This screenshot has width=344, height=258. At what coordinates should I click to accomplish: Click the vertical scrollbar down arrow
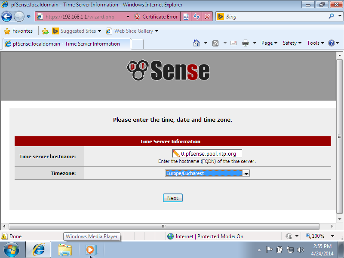click(340, 219)
